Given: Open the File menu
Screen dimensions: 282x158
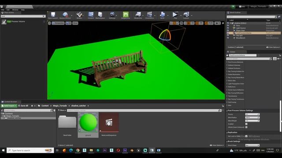Looking at the screenshot, I should pyautogui.click(x=3, y=10).
